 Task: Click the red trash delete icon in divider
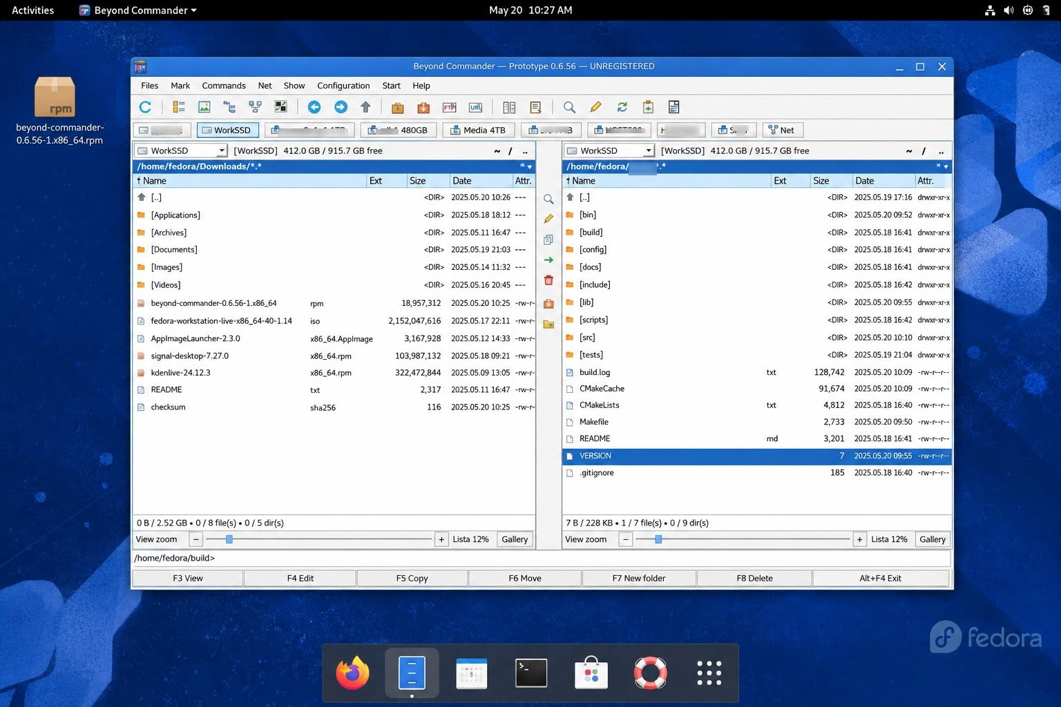(548, 280)
